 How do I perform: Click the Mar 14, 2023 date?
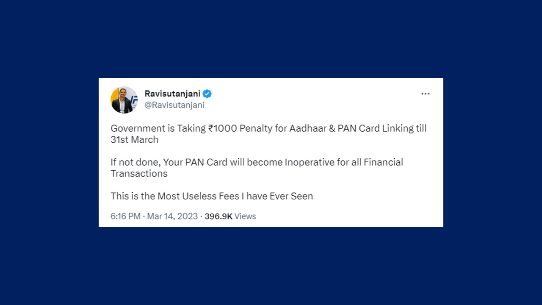pos(172,216)
